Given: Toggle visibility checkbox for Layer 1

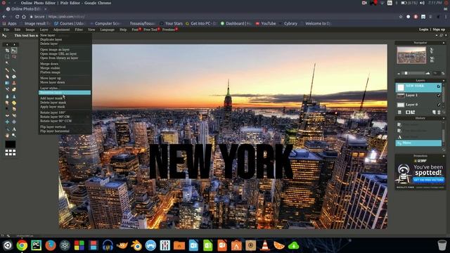Looking at the screenshot, I should point(439,96).
